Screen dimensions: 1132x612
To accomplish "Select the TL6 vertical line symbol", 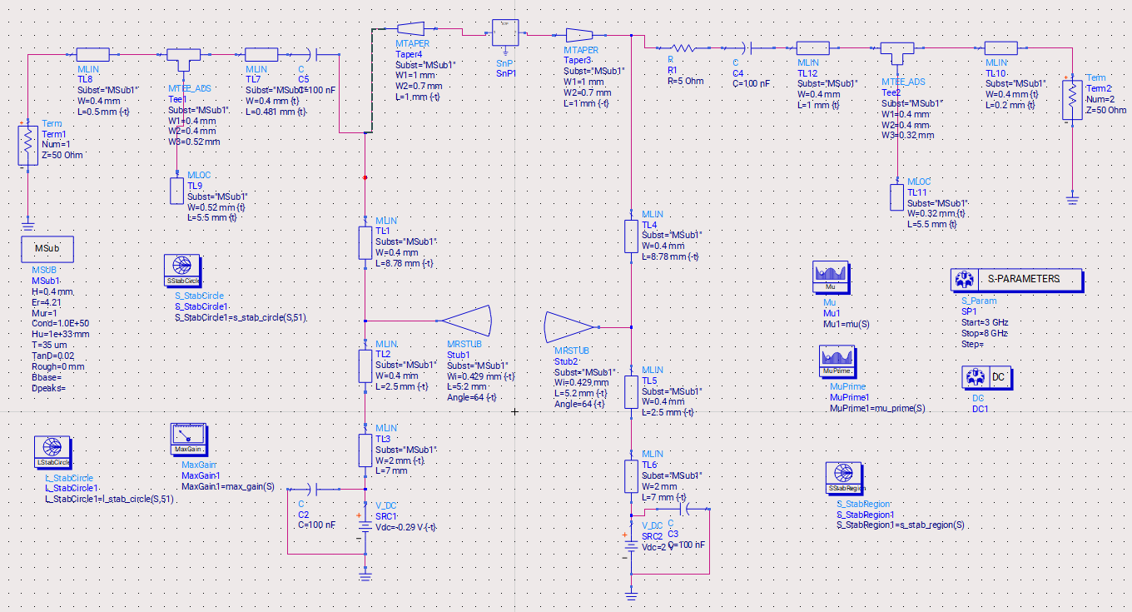I will [x=632, y=475].
